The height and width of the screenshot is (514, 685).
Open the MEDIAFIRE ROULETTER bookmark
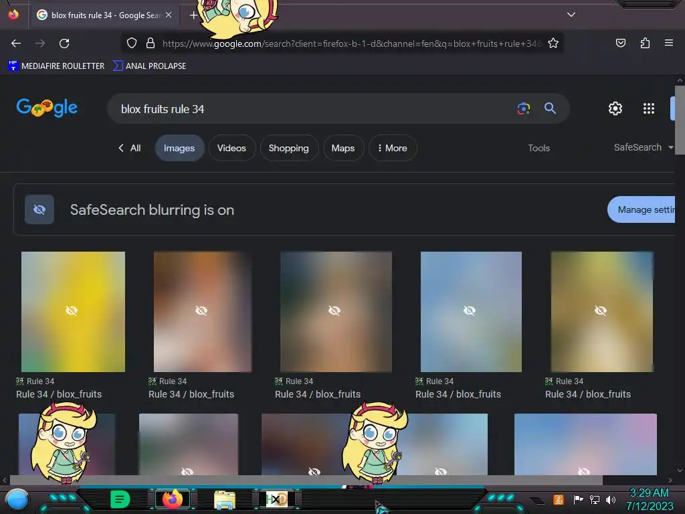[56, 66]
